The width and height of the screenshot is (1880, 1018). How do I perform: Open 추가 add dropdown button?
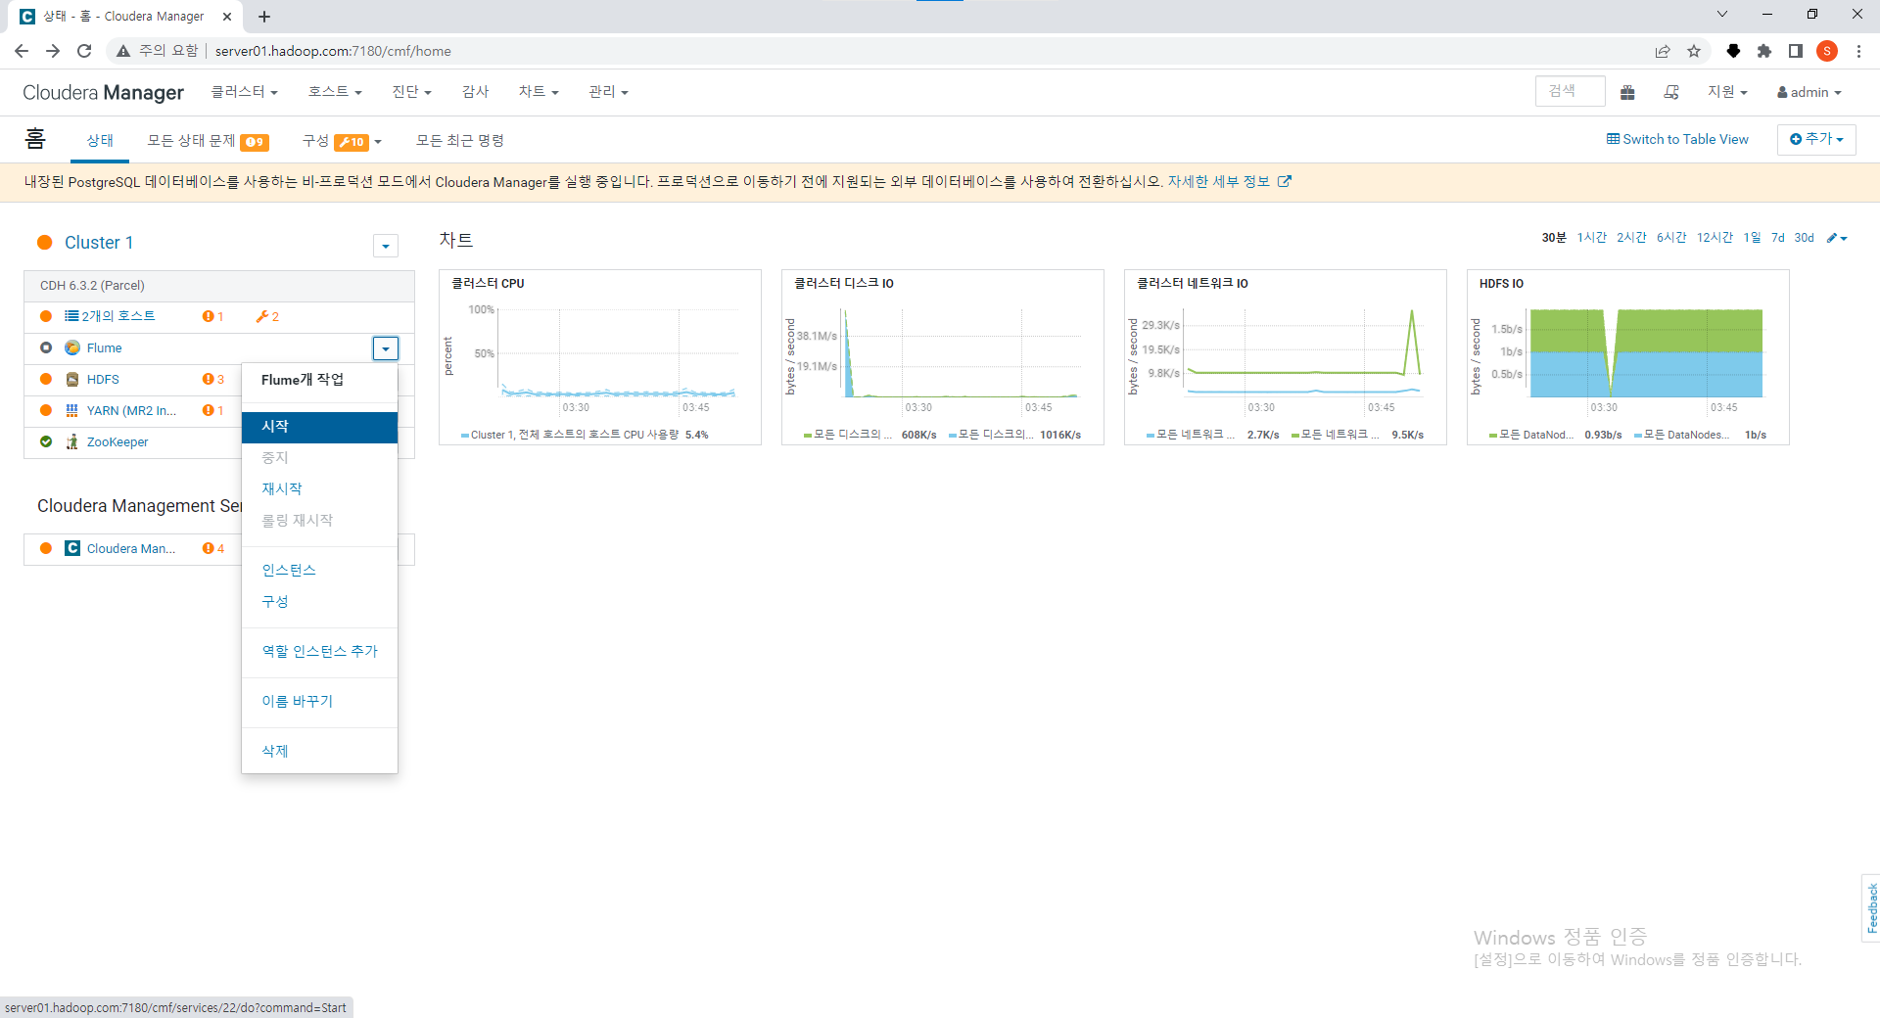coord(1816,139)
